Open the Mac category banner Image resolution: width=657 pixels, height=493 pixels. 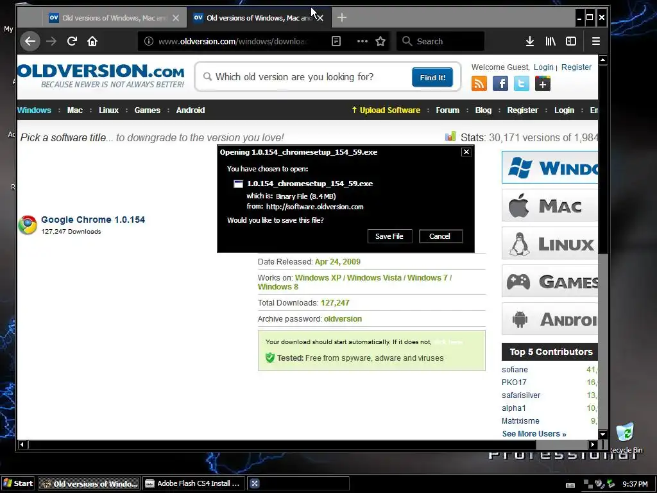550,205
